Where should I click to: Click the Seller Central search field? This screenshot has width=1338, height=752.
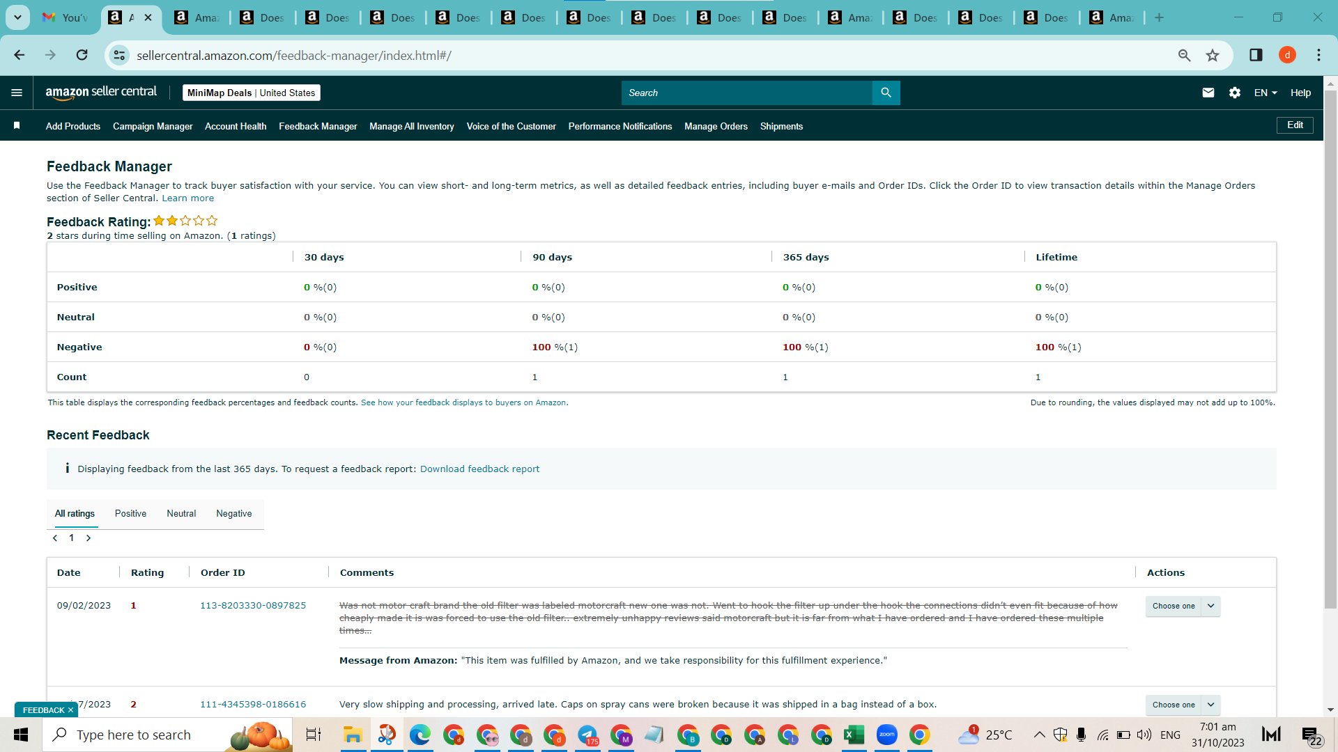[x=747, y=93]
